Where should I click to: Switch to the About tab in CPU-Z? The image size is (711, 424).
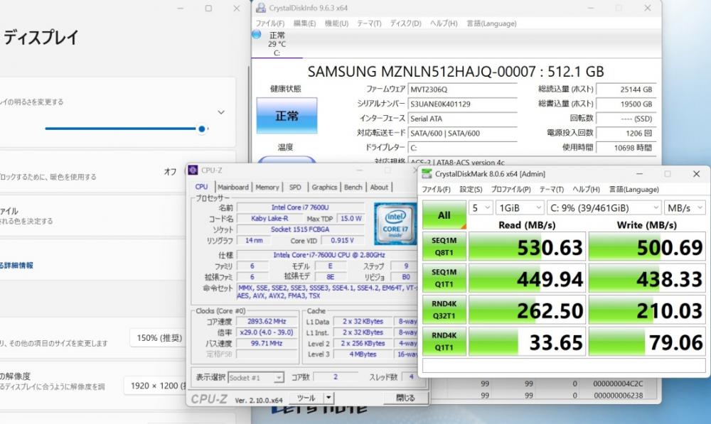click(x=379, y=187)
